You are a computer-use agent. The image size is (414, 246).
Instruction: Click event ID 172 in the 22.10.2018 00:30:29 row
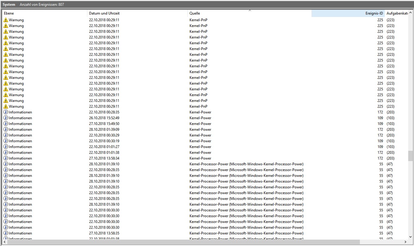380,135
